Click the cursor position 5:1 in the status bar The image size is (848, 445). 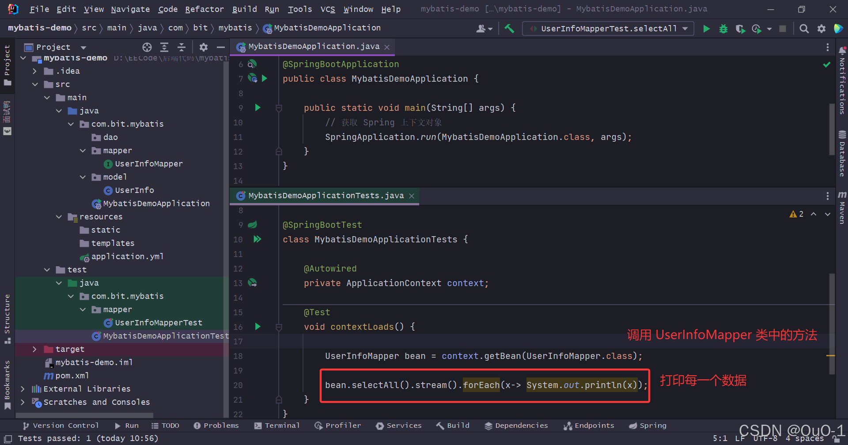[x=720, y=438]
